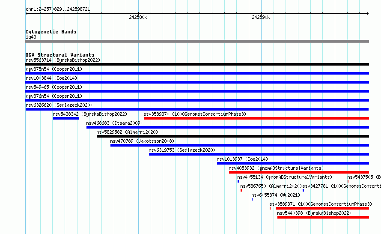
Task: Click the nsv5563714 (ByrskaBishop2022) label
Action: coord(63,60)
